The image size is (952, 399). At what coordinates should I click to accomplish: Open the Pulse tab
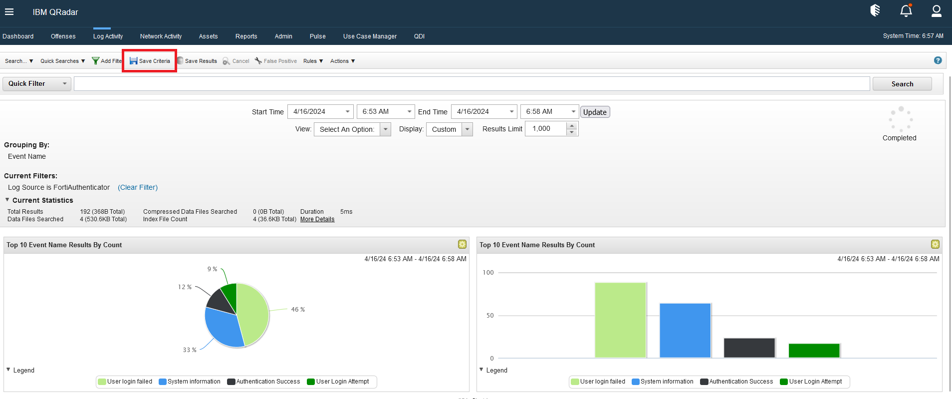(x=317, y=36)
